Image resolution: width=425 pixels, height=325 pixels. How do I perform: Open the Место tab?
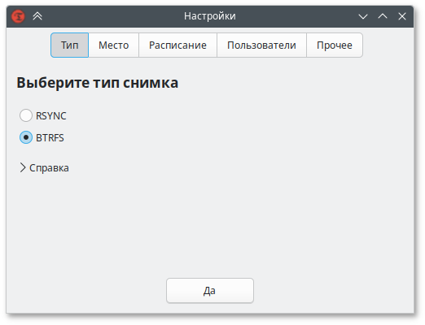pos(114,45)
